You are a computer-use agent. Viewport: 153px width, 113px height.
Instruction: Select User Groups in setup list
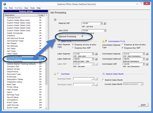click(12, 89)
